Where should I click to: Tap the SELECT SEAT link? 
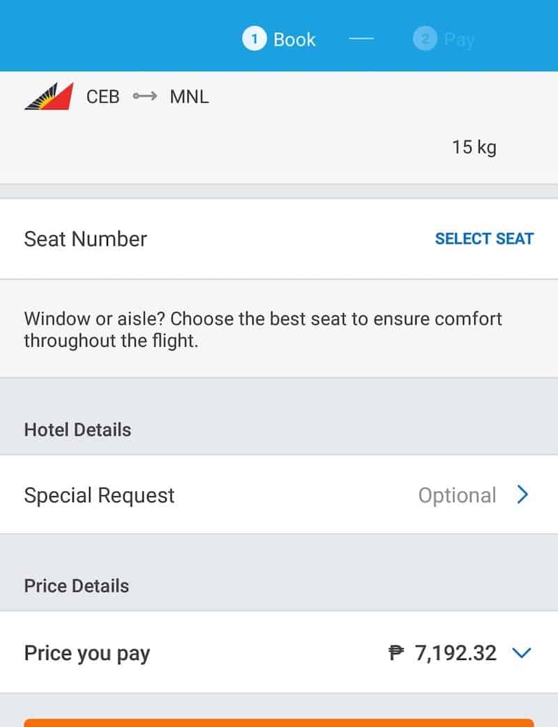coord(484,239)
